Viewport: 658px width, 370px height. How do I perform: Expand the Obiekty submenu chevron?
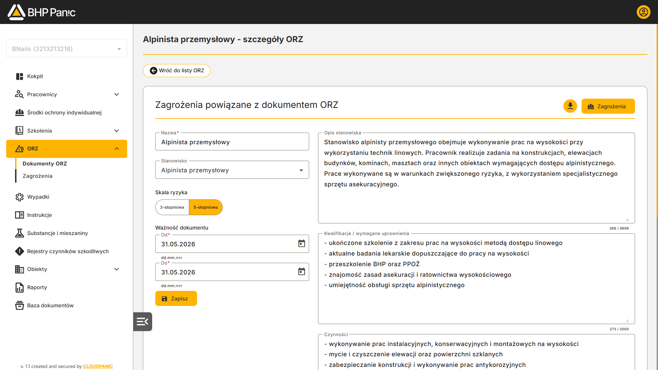tap(117, 269)
